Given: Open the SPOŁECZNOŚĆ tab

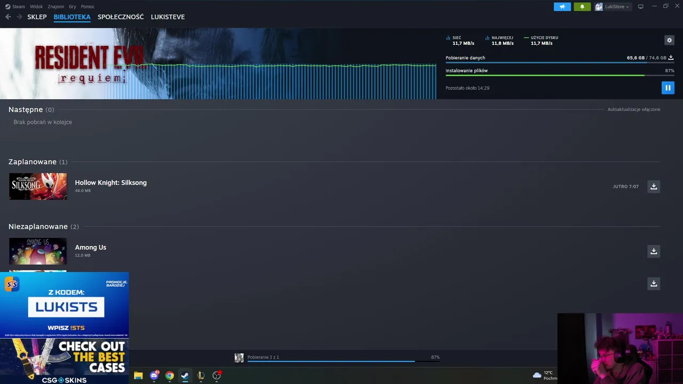Looking at the screenshot, I should tap(121, 17).
